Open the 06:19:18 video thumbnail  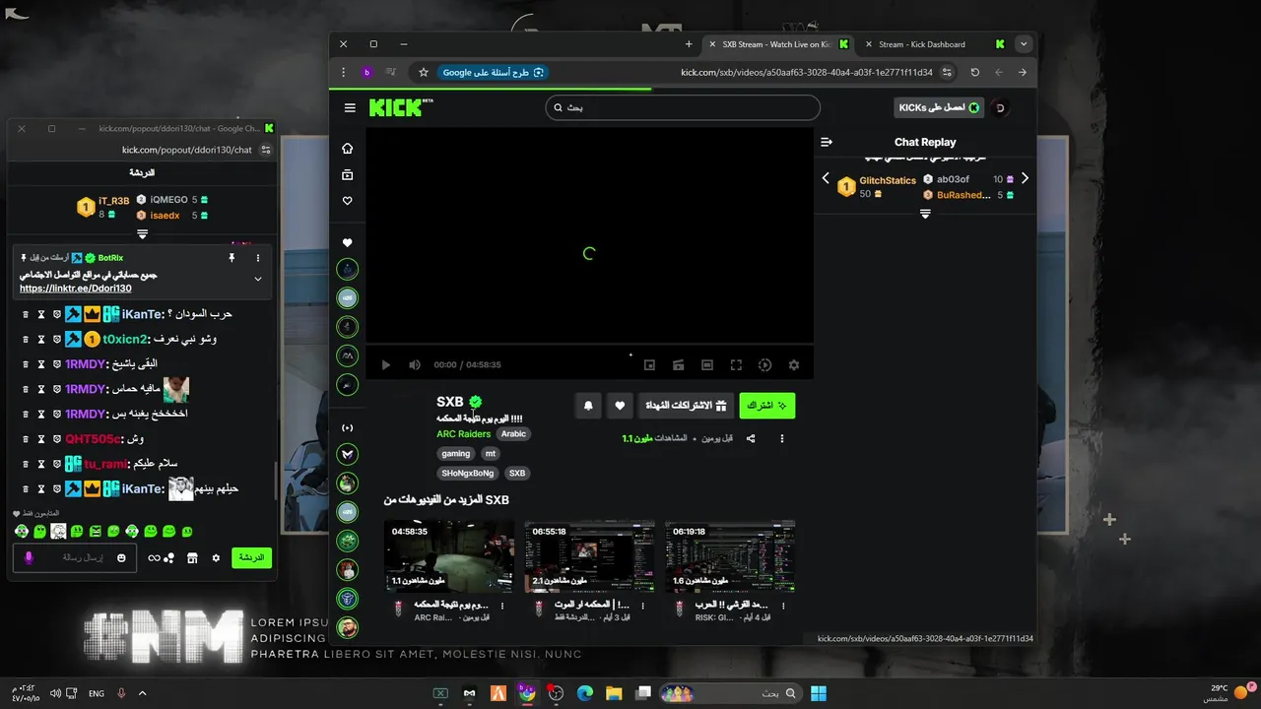click(730, 556)
